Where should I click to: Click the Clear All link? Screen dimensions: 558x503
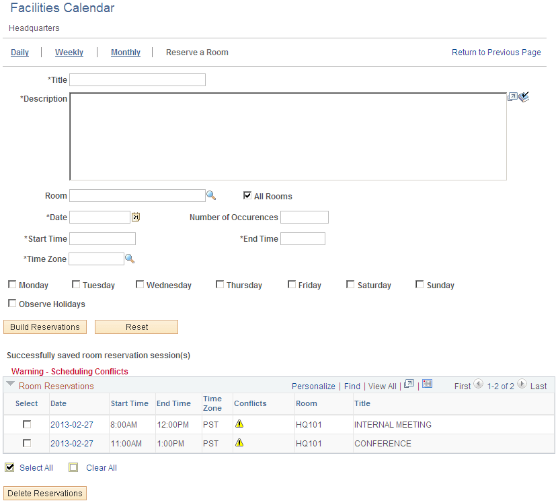[102, 468]
